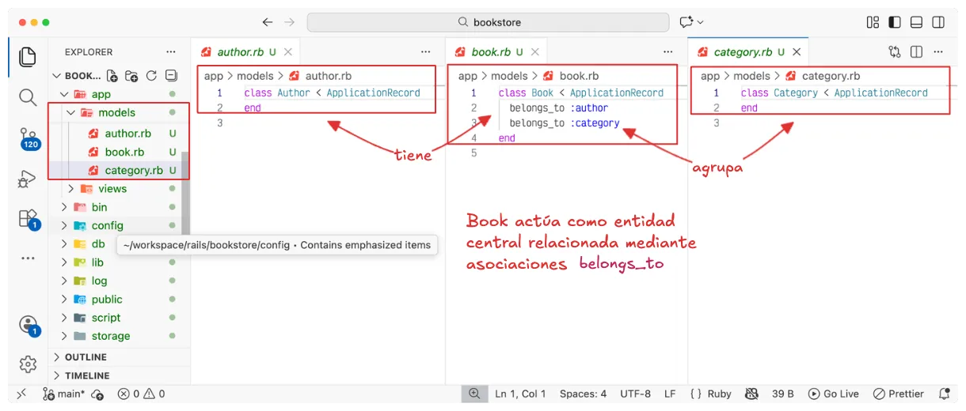This screenshot has height=411, width=966.
Task: Toggle the primary side bar layout button
Action: 895,22
